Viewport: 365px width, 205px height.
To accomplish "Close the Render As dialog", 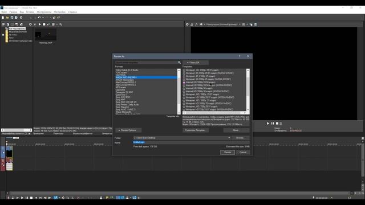I will 248,56.
